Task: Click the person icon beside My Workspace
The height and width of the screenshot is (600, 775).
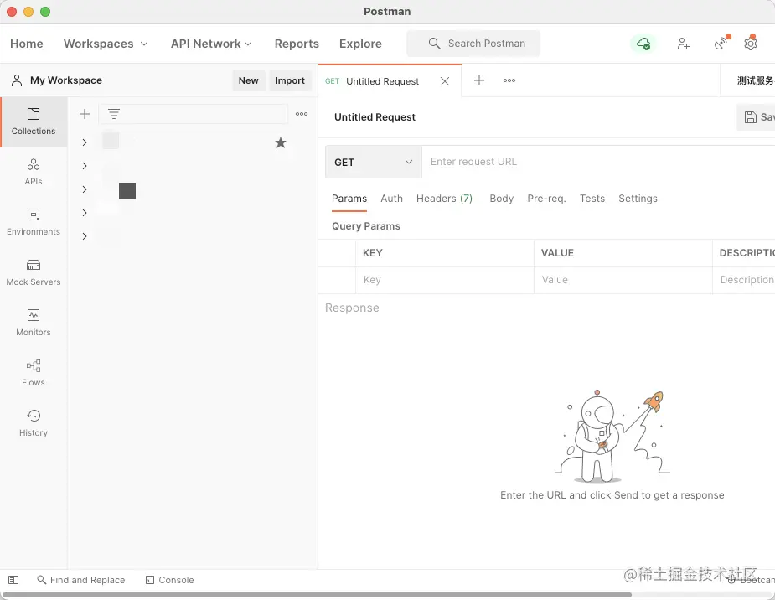Action: pos(17,80)
